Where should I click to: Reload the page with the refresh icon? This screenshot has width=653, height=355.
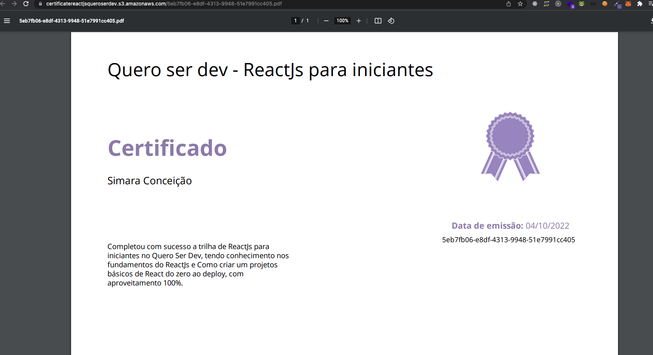26,4
